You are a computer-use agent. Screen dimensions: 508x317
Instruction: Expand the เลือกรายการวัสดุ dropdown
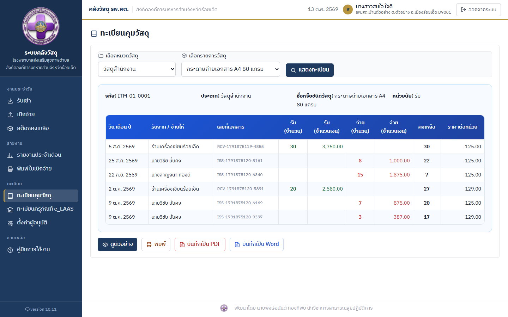pos(231,69)
